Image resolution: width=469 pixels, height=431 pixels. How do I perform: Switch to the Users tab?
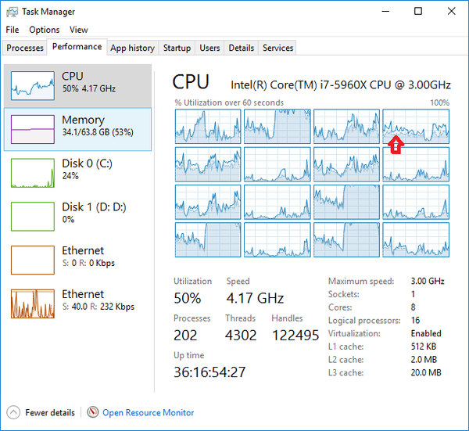click(209, 48)
